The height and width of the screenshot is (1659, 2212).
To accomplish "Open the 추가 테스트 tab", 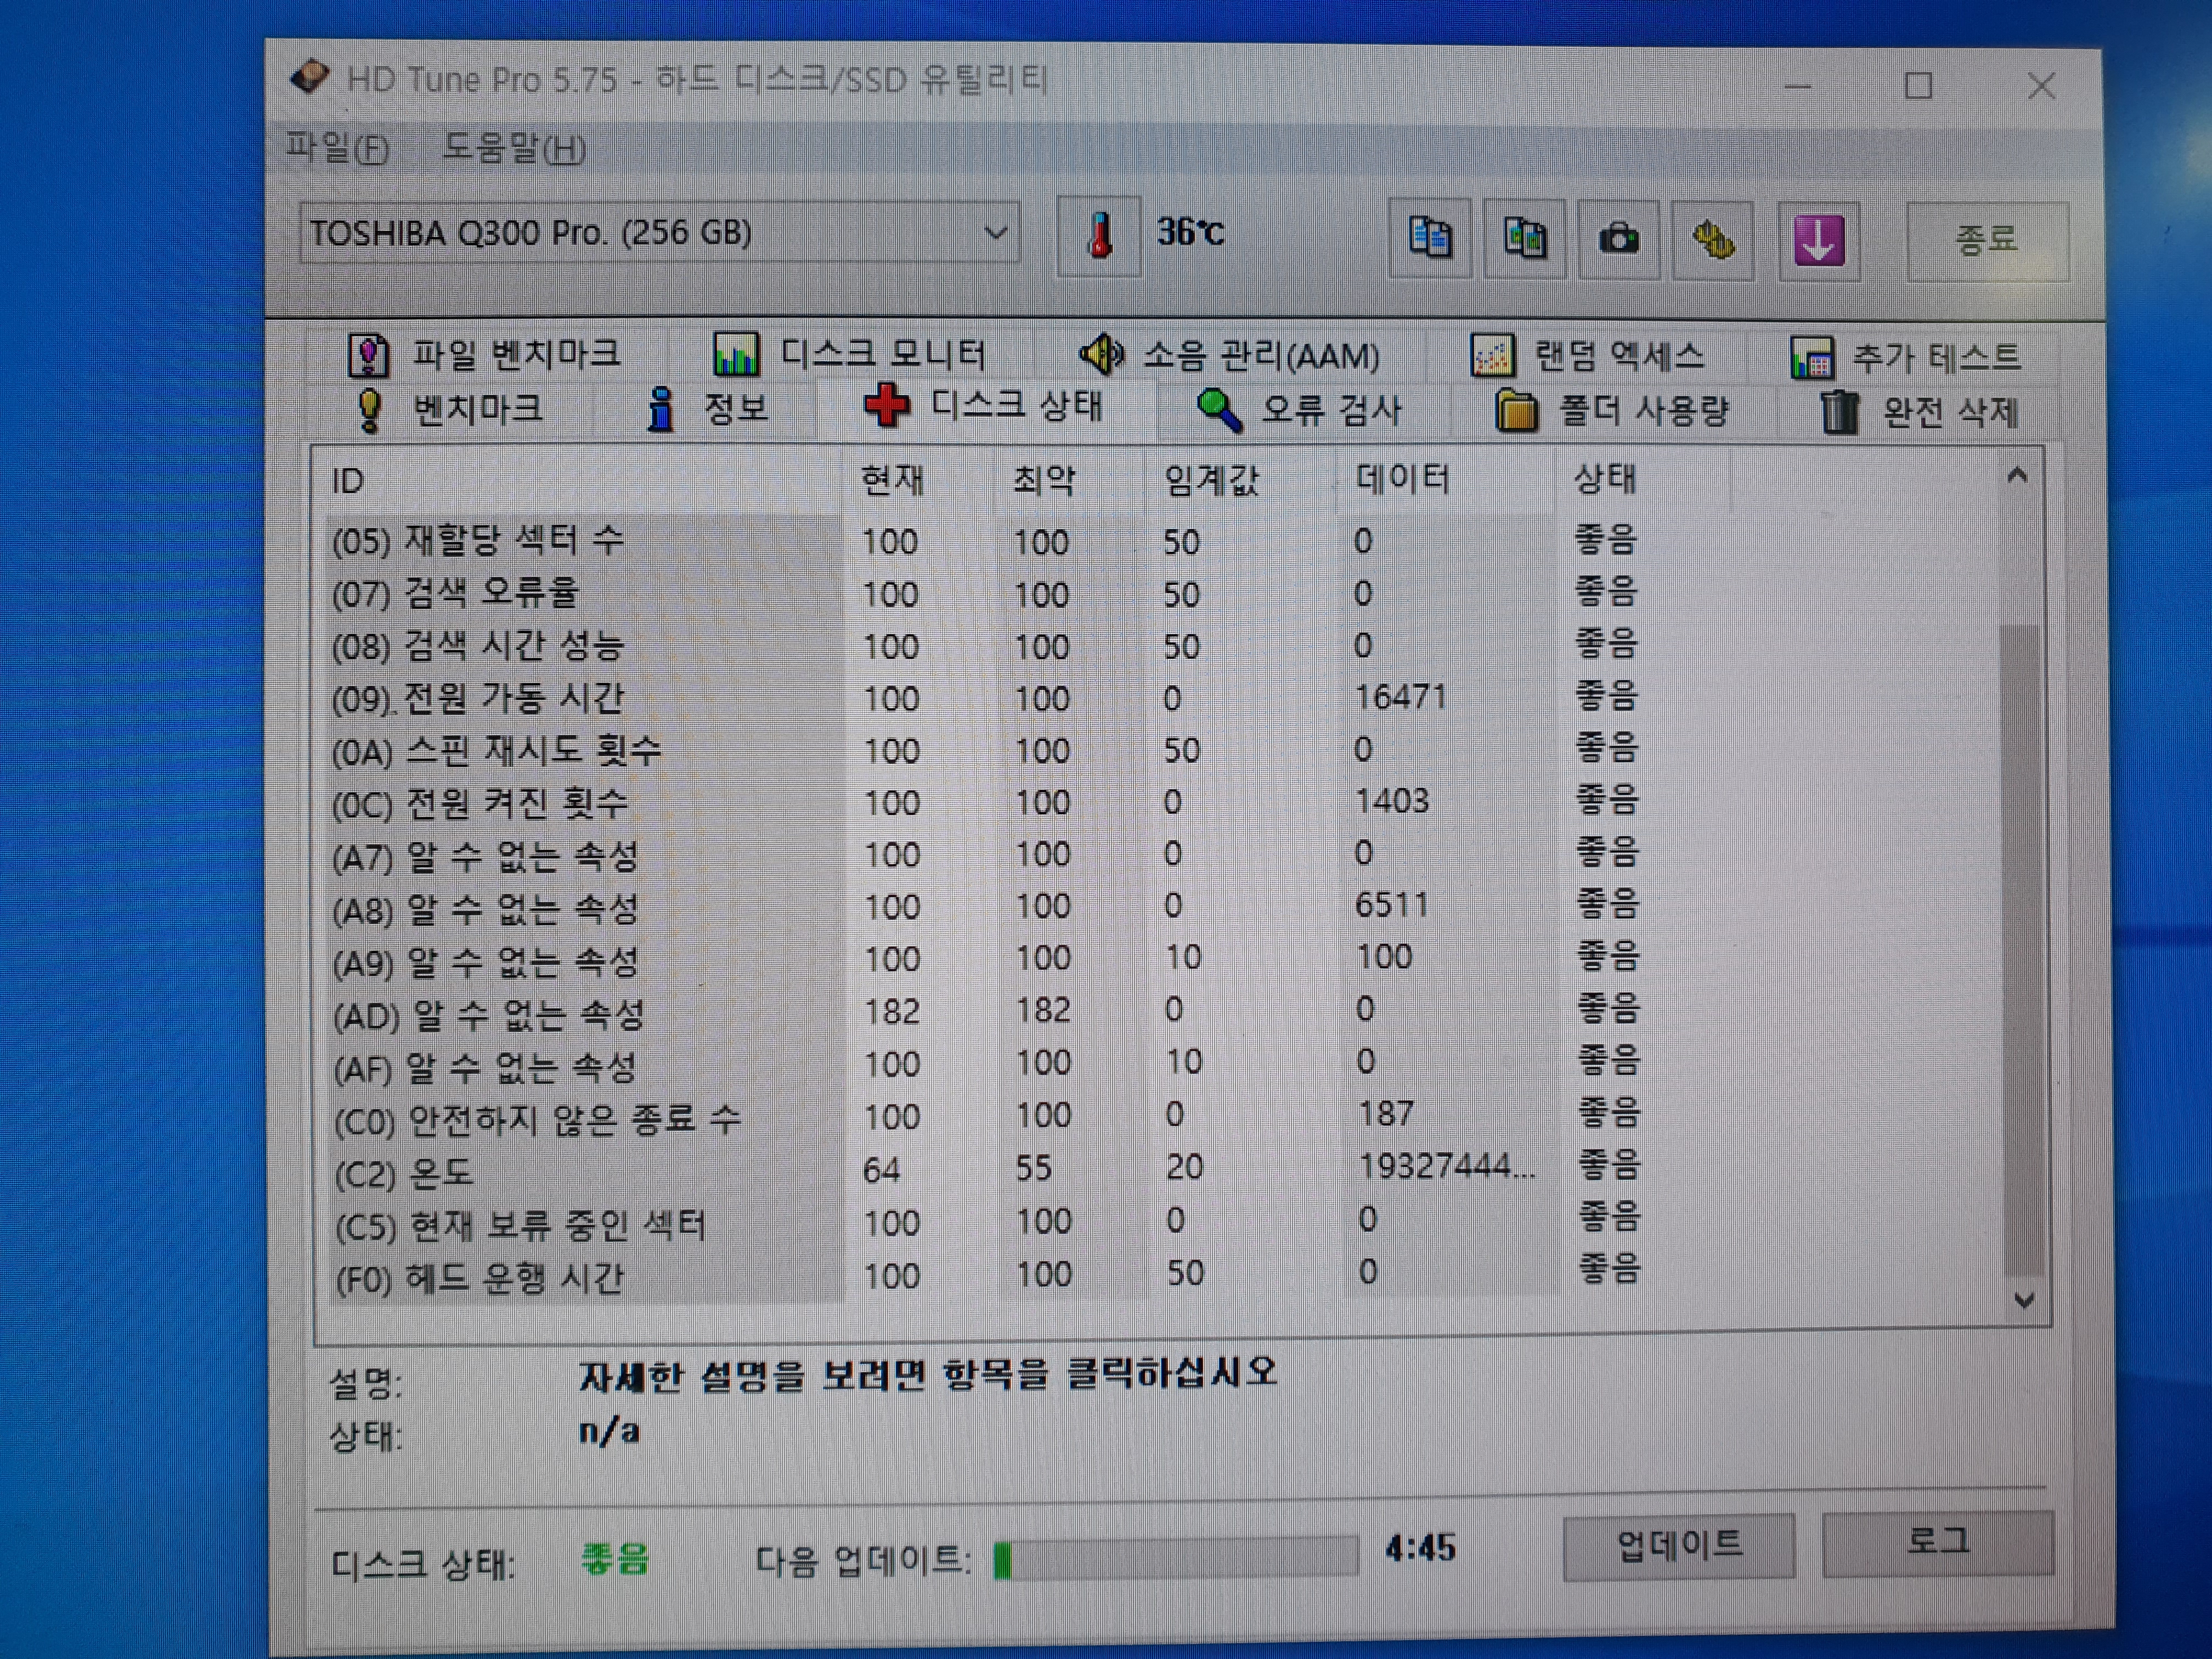I will point(1906,357).
